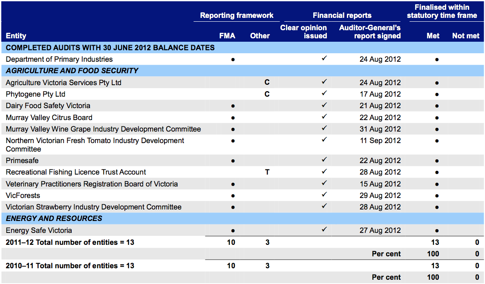
Task: Select the Met bullet for Phytogene Pty Ltd
Action: tap(437, 95)
